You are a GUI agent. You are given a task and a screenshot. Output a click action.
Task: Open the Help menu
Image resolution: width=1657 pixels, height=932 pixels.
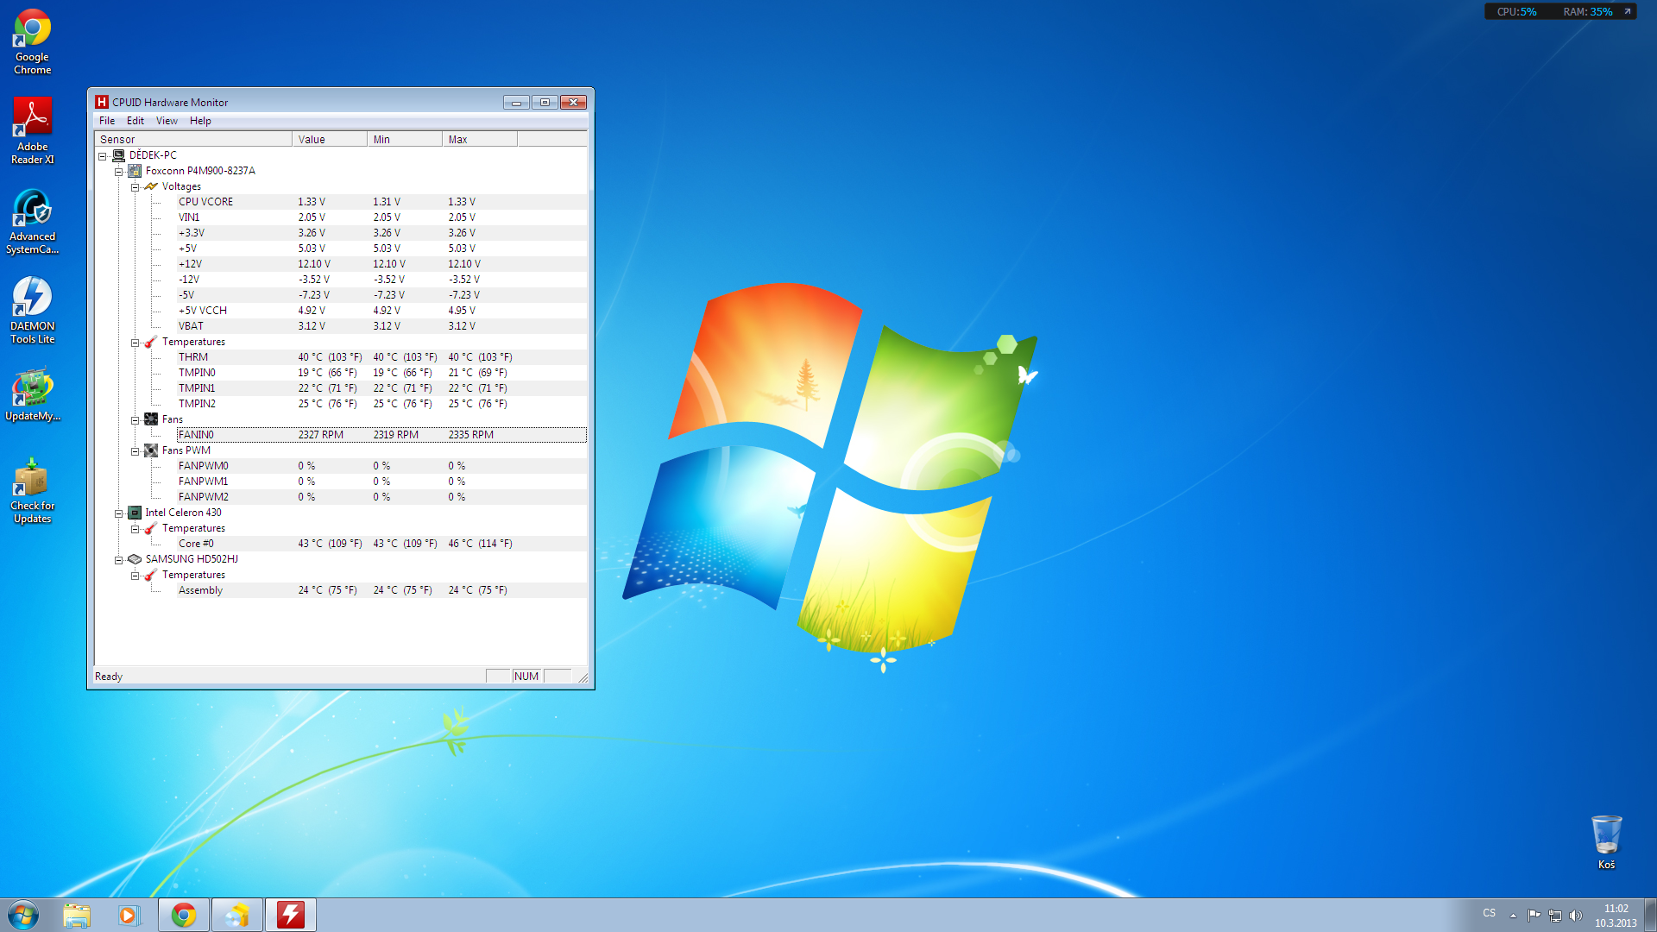200,121
